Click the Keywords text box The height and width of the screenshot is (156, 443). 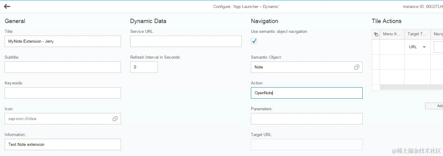[63, 93]
